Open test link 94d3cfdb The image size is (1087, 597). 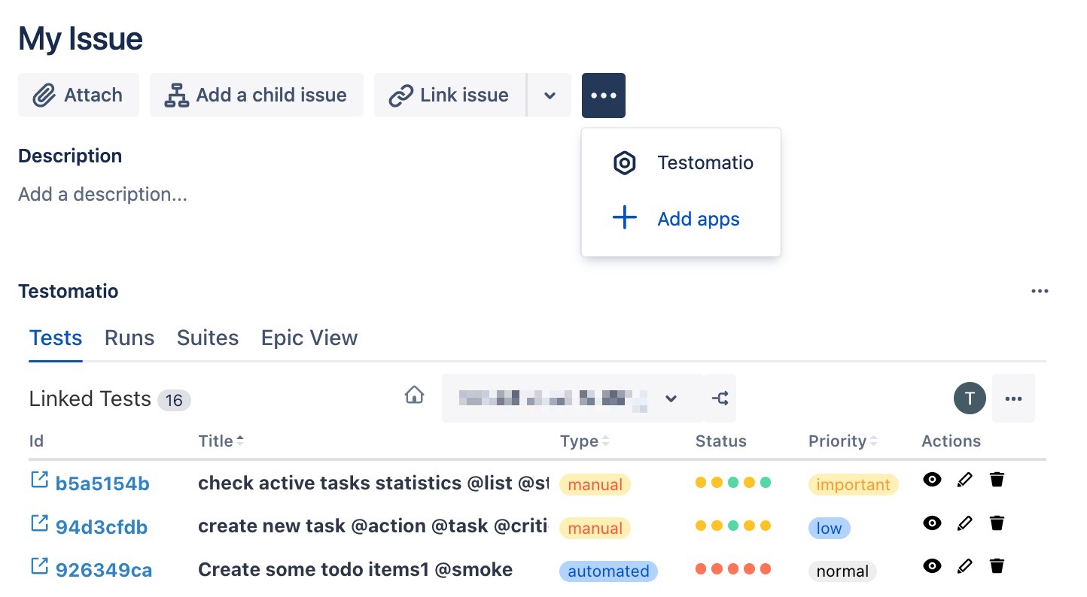coord(102,528)
